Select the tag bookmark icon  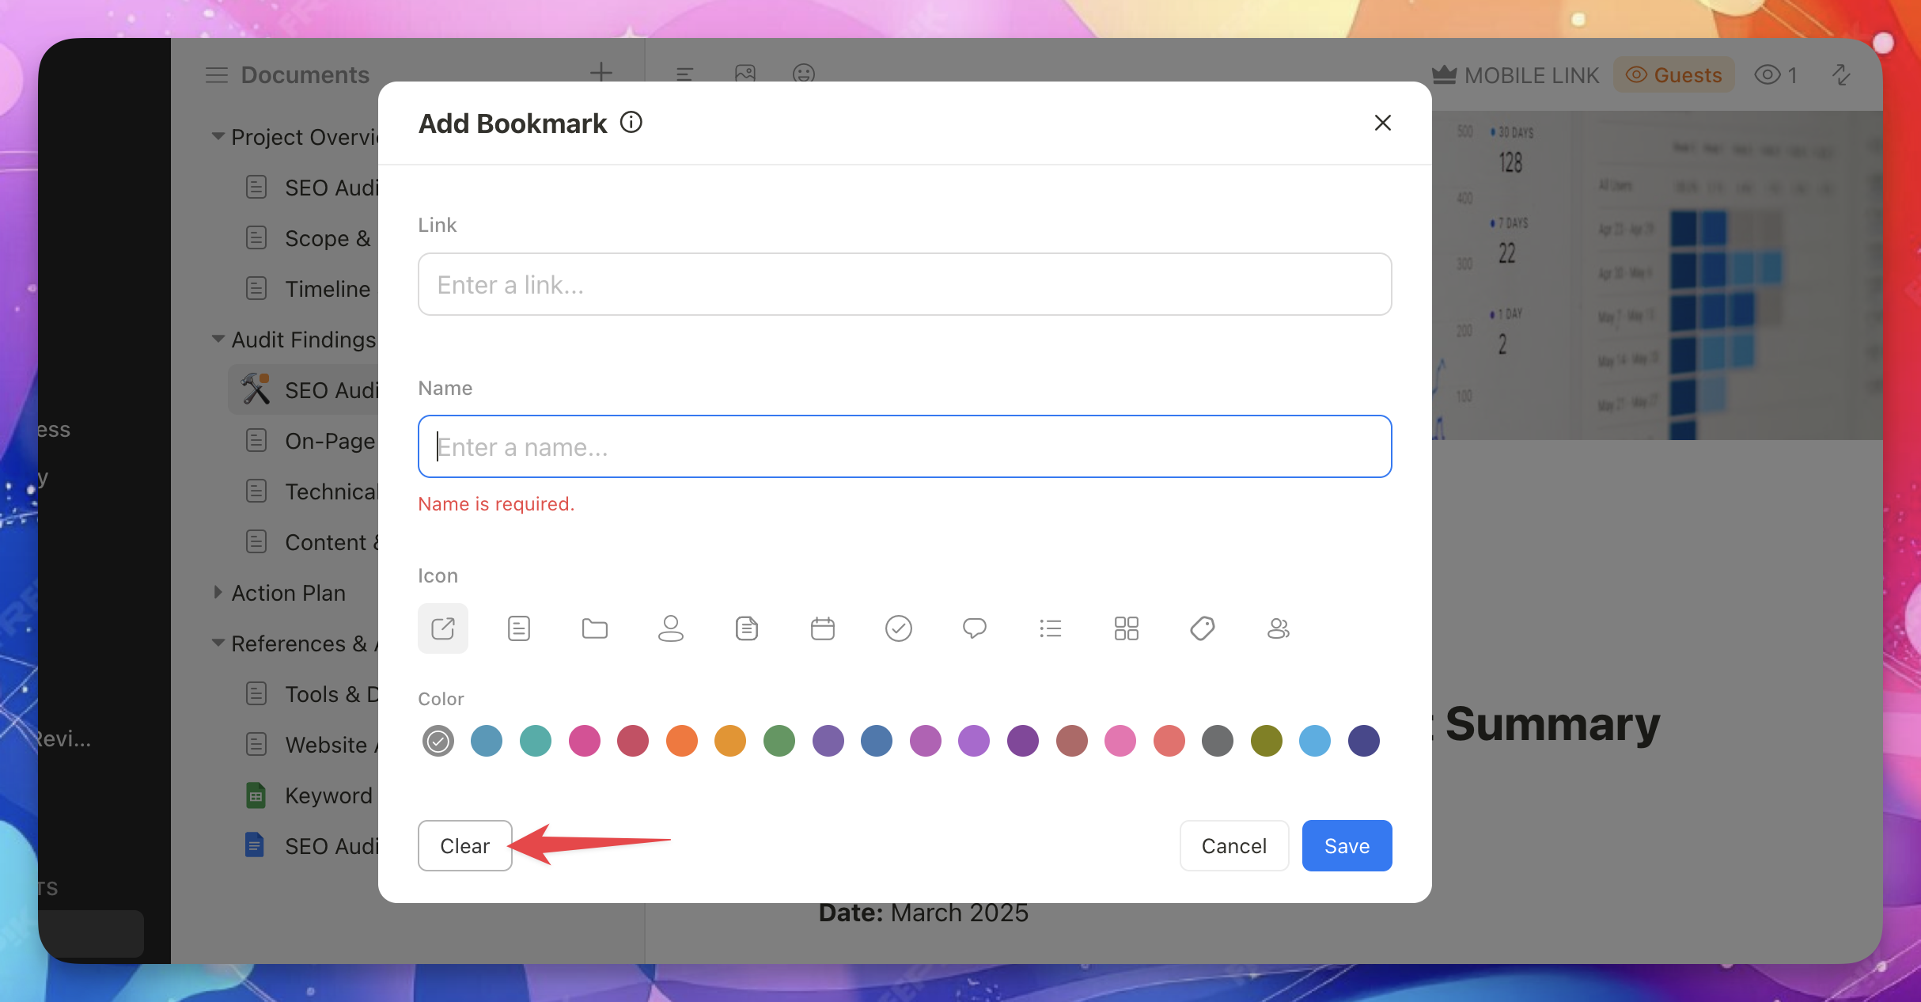coord(1202,628)
